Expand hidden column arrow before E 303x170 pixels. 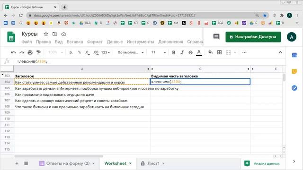252,69
